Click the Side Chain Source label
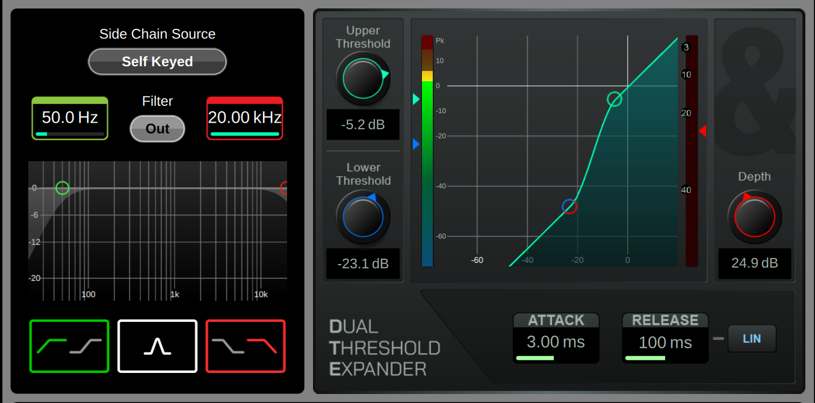 coord(157,34)
